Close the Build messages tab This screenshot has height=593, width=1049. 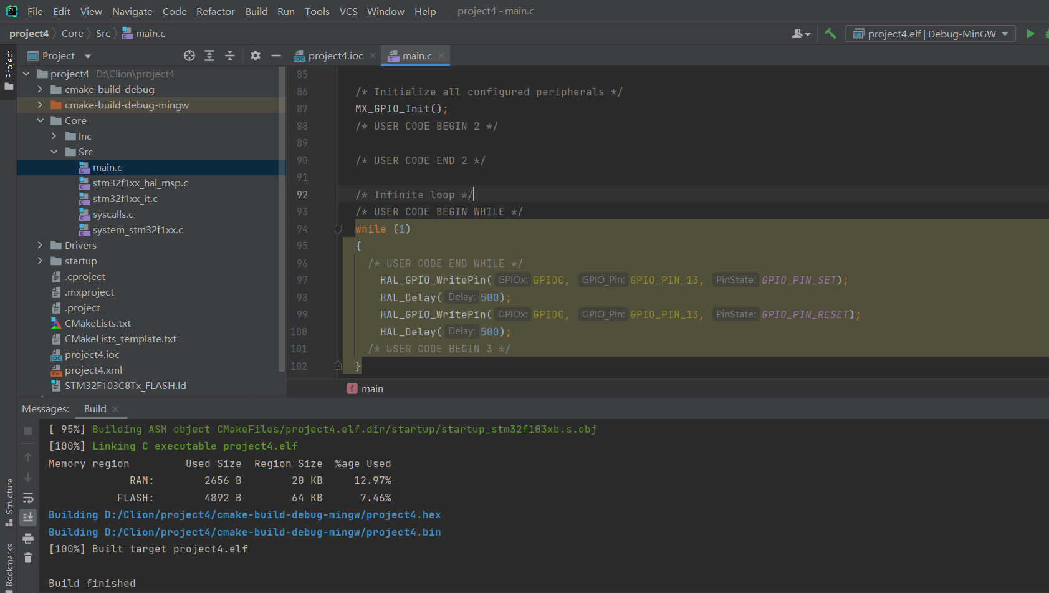tap(115, 409)
